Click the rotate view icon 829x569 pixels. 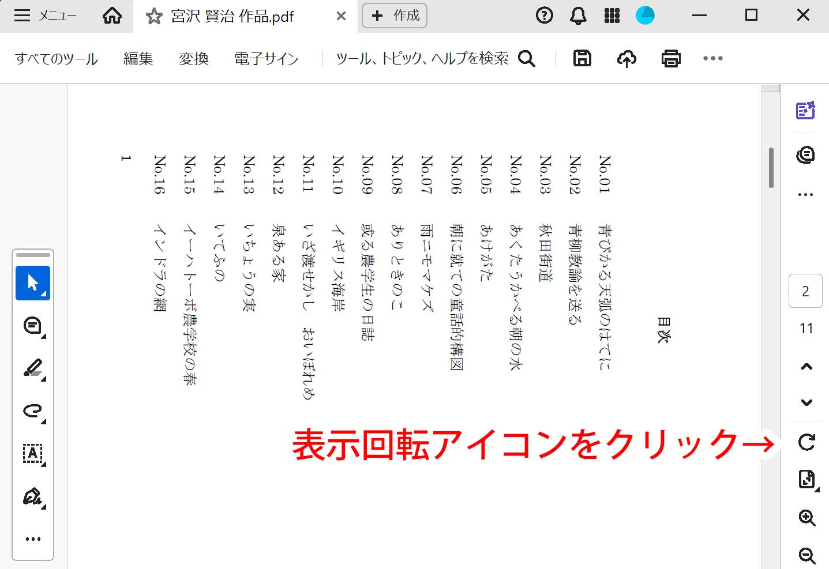(x=807, y=442)
